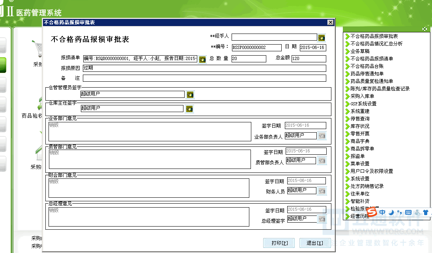This screenshot has height=253, width=432.
Task: Open 库存状况 menu item
Action: click(360, 126)
